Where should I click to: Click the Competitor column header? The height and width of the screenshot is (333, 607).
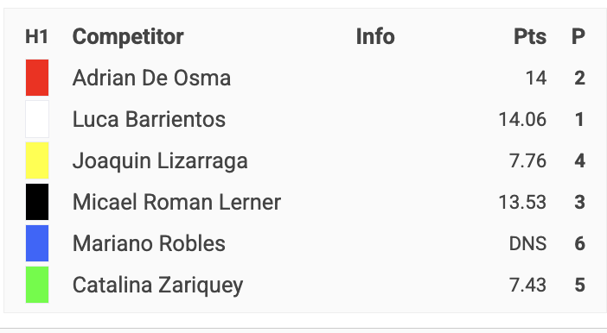click(128, 37)
